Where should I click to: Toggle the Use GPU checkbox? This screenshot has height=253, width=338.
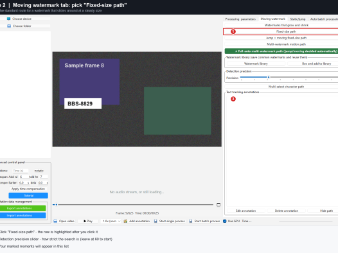[x=225, y=221]
